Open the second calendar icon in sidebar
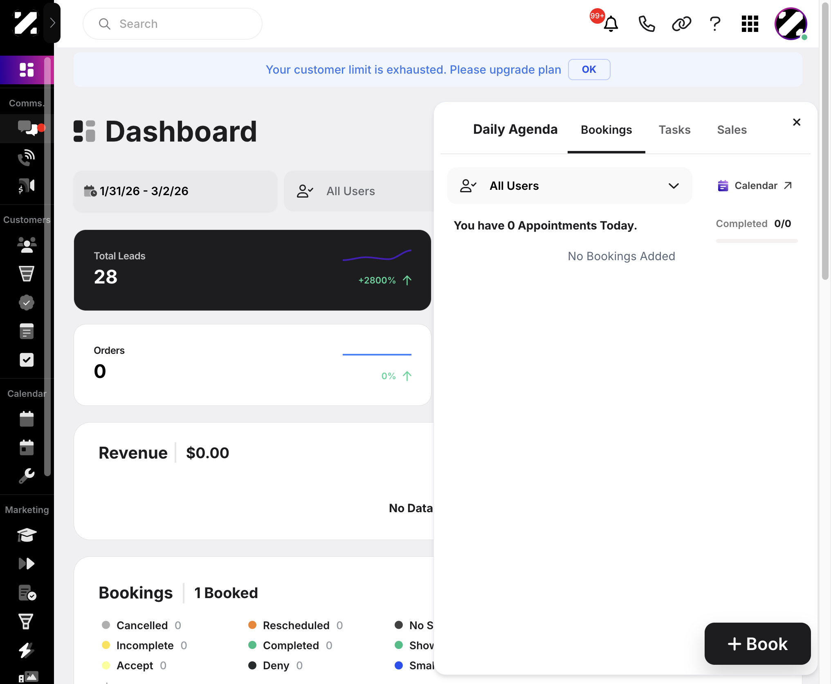The height and width of the screenshot is (684, 831). tap(27, 448)
